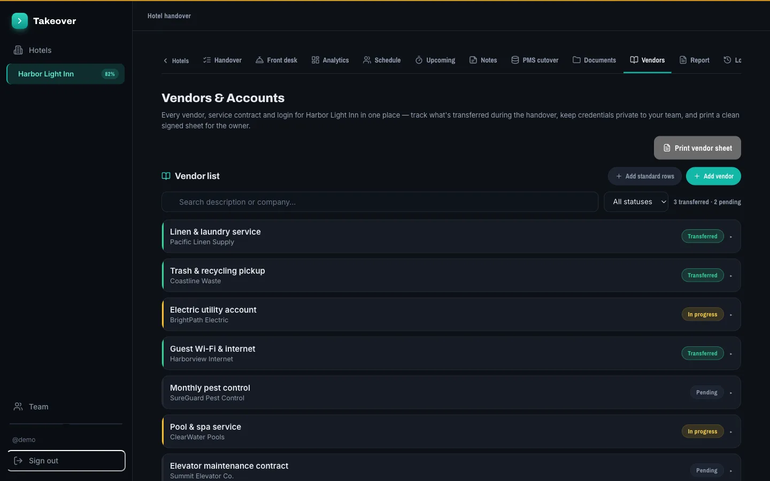Click the 'Pacific Linen Supply' company text
The height and width of the screenshot is (481, 770).
[202, 242]
